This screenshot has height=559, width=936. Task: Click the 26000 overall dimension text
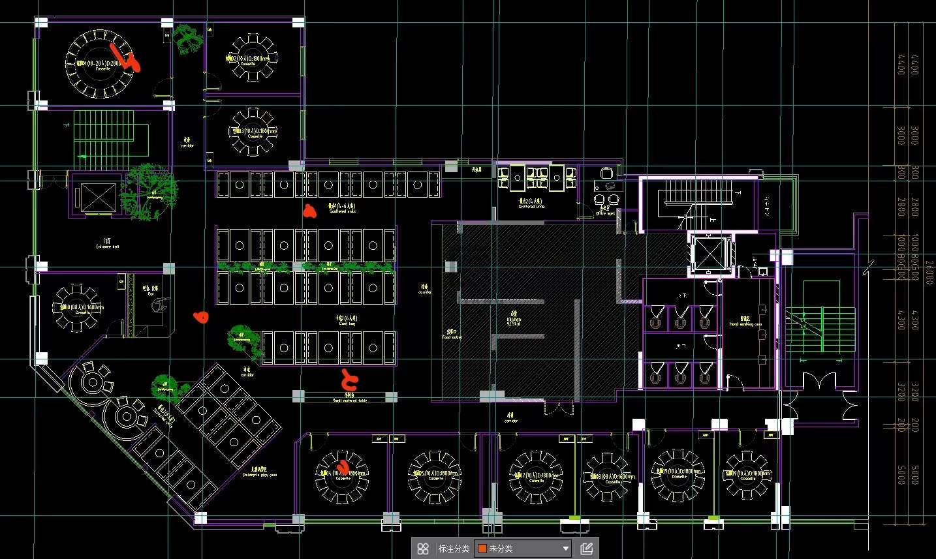929,272
